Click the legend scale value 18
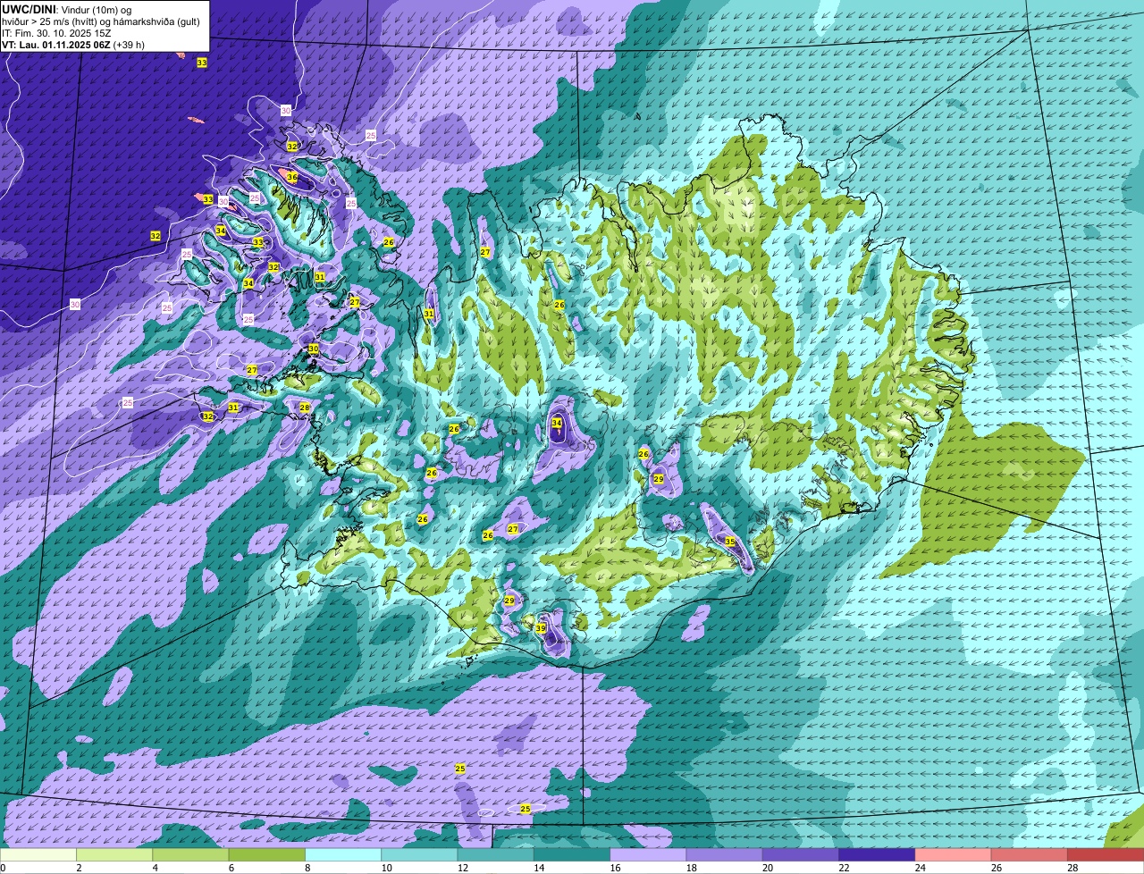The height and width of the screenshot is (874, 1144). (x=691, y=868)
